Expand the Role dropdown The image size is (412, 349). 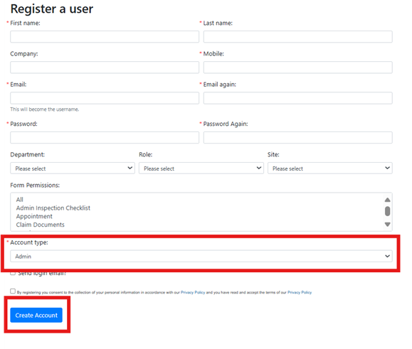click(201, 168)
